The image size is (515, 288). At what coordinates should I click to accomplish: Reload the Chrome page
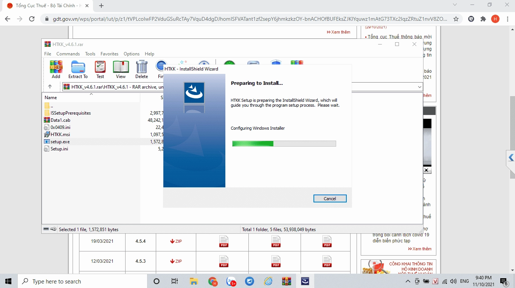point(32,19)
